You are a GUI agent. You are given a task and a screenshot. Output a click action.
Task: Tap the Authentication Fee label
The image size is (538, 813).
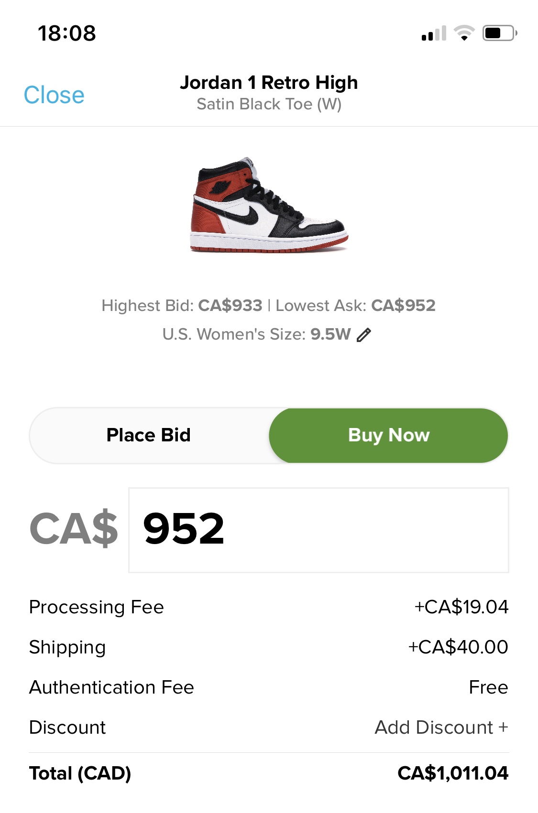(111, 687)
